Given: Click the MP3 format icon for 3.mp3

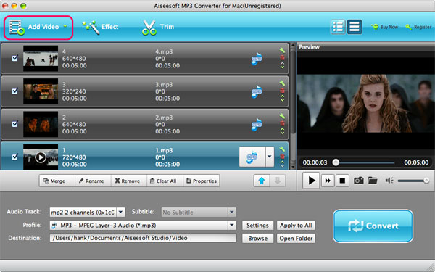Looking at the screenshot, I should tap(257, 91).
